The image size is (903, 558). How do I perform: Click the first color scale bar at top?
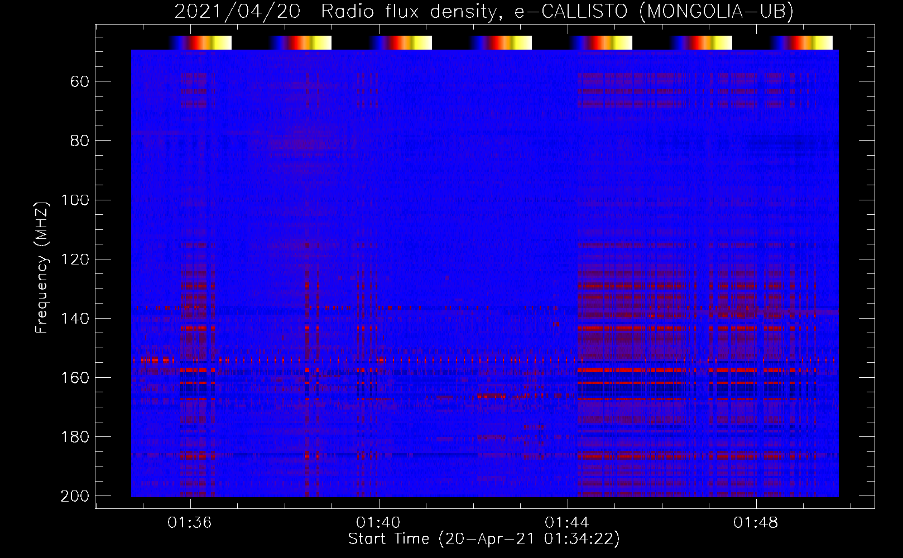(200, 43)
